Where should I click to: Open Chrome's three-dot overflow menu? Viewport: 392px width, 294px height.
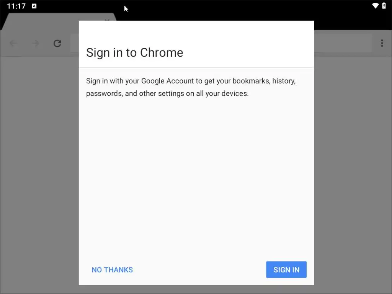tap(382, 43)
